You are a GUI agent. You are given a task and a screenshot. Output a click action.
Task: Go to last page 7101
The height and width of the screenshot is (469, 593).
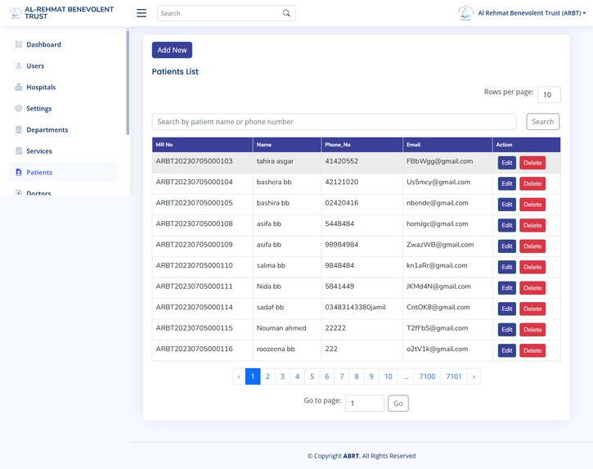coord(454,377)
